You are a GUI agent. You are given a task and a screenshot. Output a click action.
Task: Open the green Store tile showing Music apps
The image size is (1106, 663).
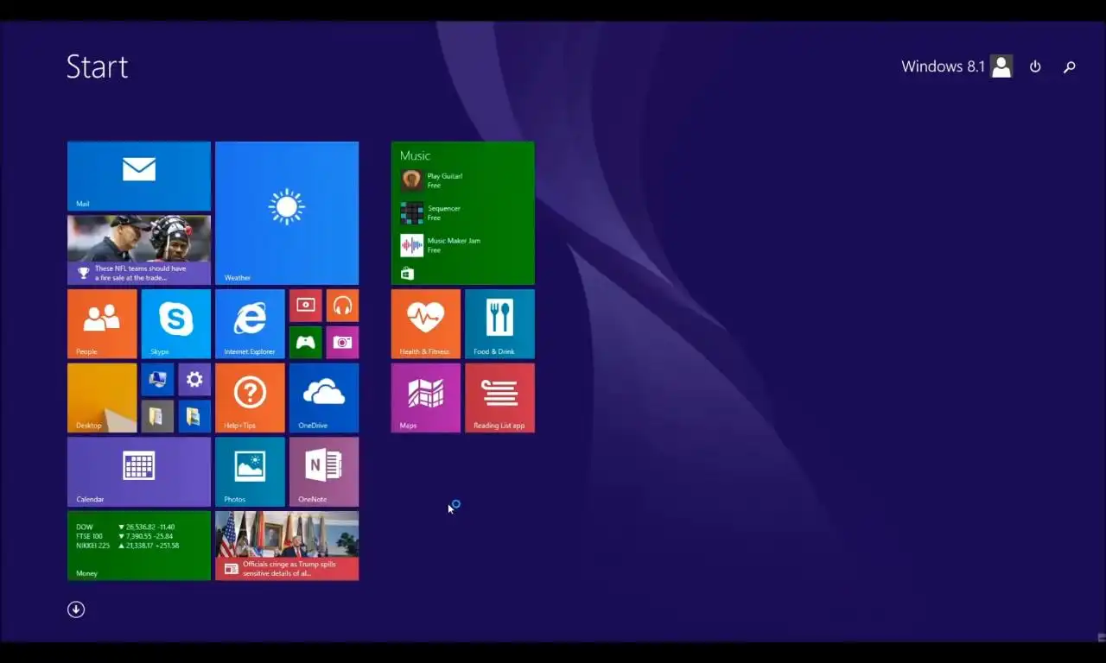click(x=463, y=213)
